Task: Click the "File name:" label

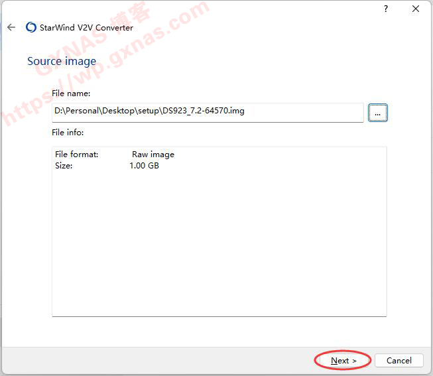Action: tap(71, 94)
